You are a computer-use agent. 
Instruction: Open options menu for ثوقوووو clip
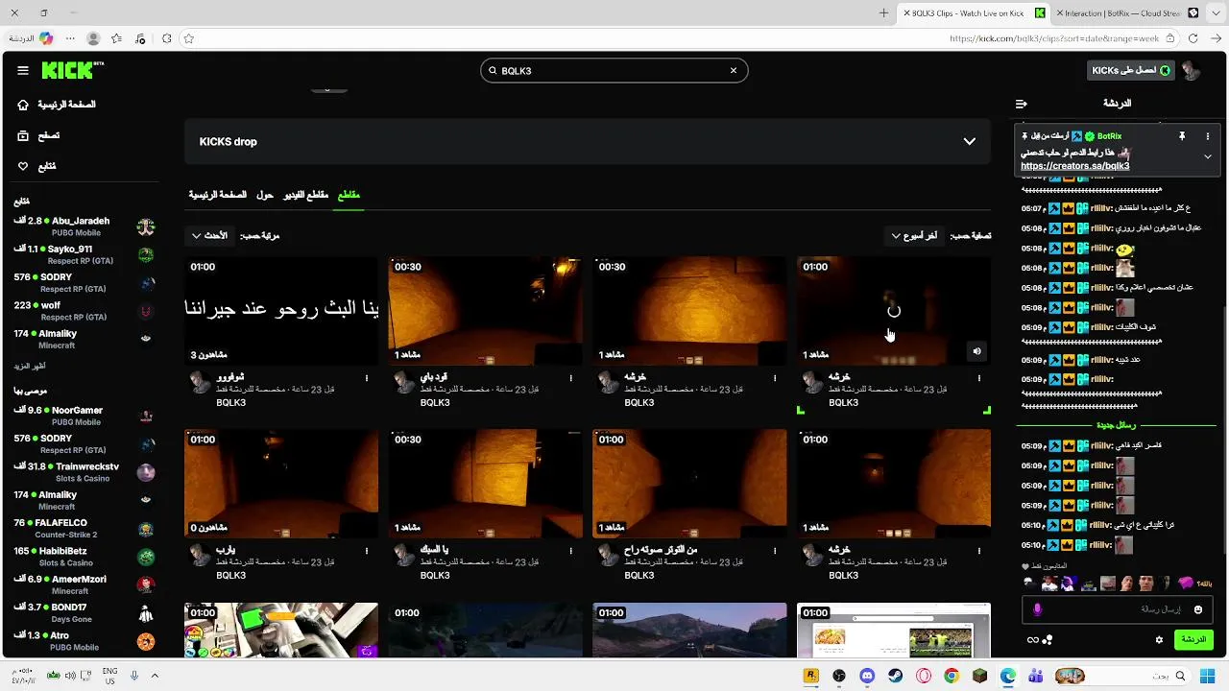pos(367,378)
